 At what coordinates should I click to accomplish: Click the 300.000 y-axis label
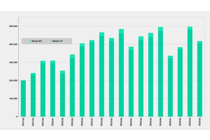[14, 62]
